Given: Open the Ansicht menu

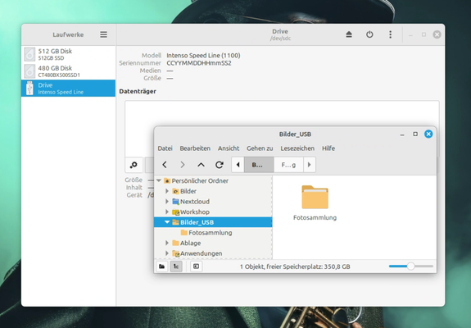Looking at the screenshot, I should coord(229,148).
